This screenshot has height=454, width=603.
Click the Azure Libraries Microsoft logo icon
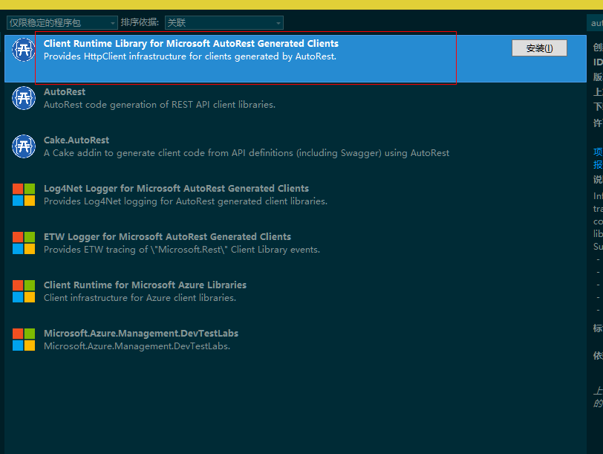coord(24,291)
